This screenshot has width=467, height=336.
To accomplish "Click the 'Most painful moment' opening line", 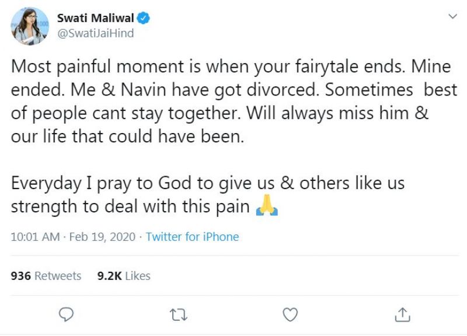I will [x=111, y=67].
